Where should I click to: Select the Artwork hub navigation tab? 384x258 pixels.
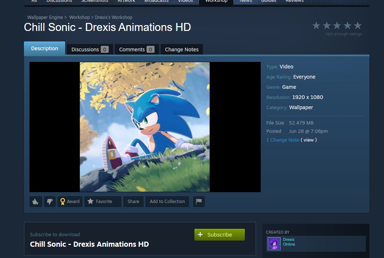pos(126,1)
